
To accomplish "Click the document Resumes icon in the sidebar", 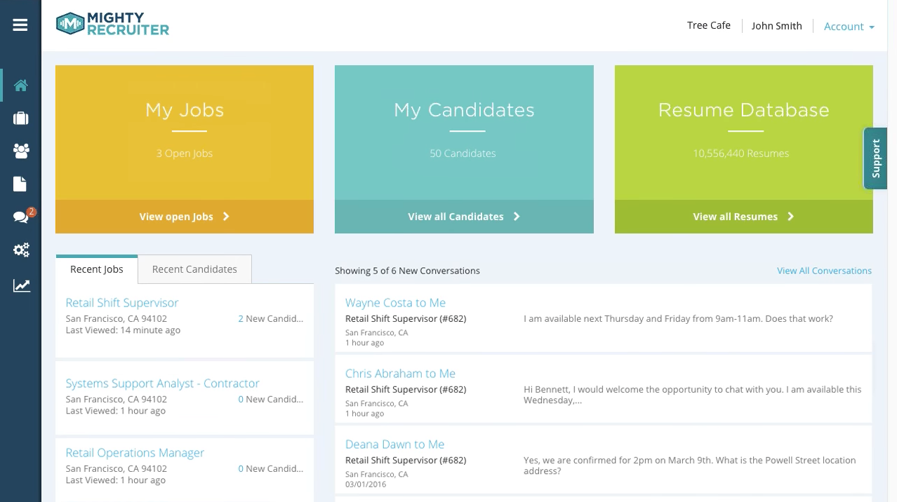I will click(x=20, y=184).
